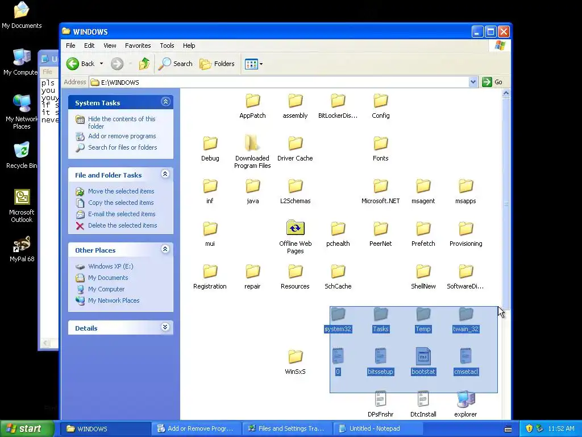Click Copy the selected items
Screen dimensions: 582x437
click(x=120, y=203)
